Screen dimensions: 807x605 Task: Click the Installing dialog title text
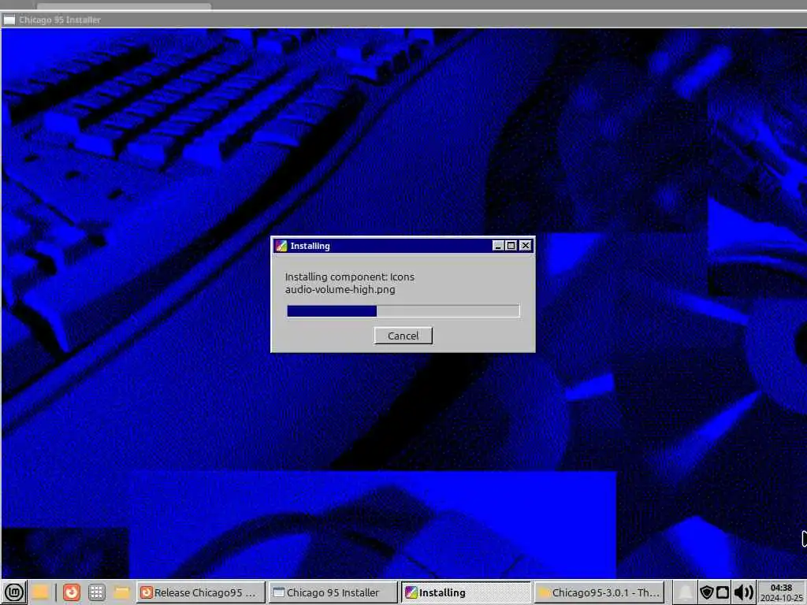pyautogui.click(x=310, y=246)
